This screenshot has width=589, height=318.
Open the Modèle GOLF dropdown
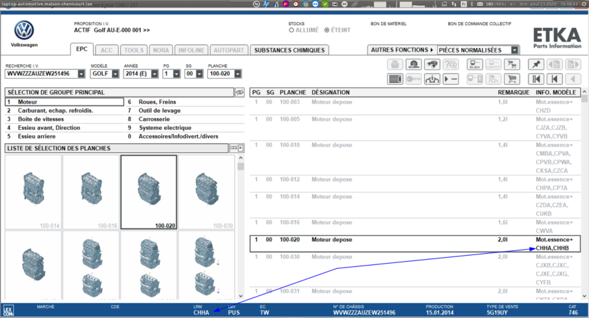tap(115, 74)
